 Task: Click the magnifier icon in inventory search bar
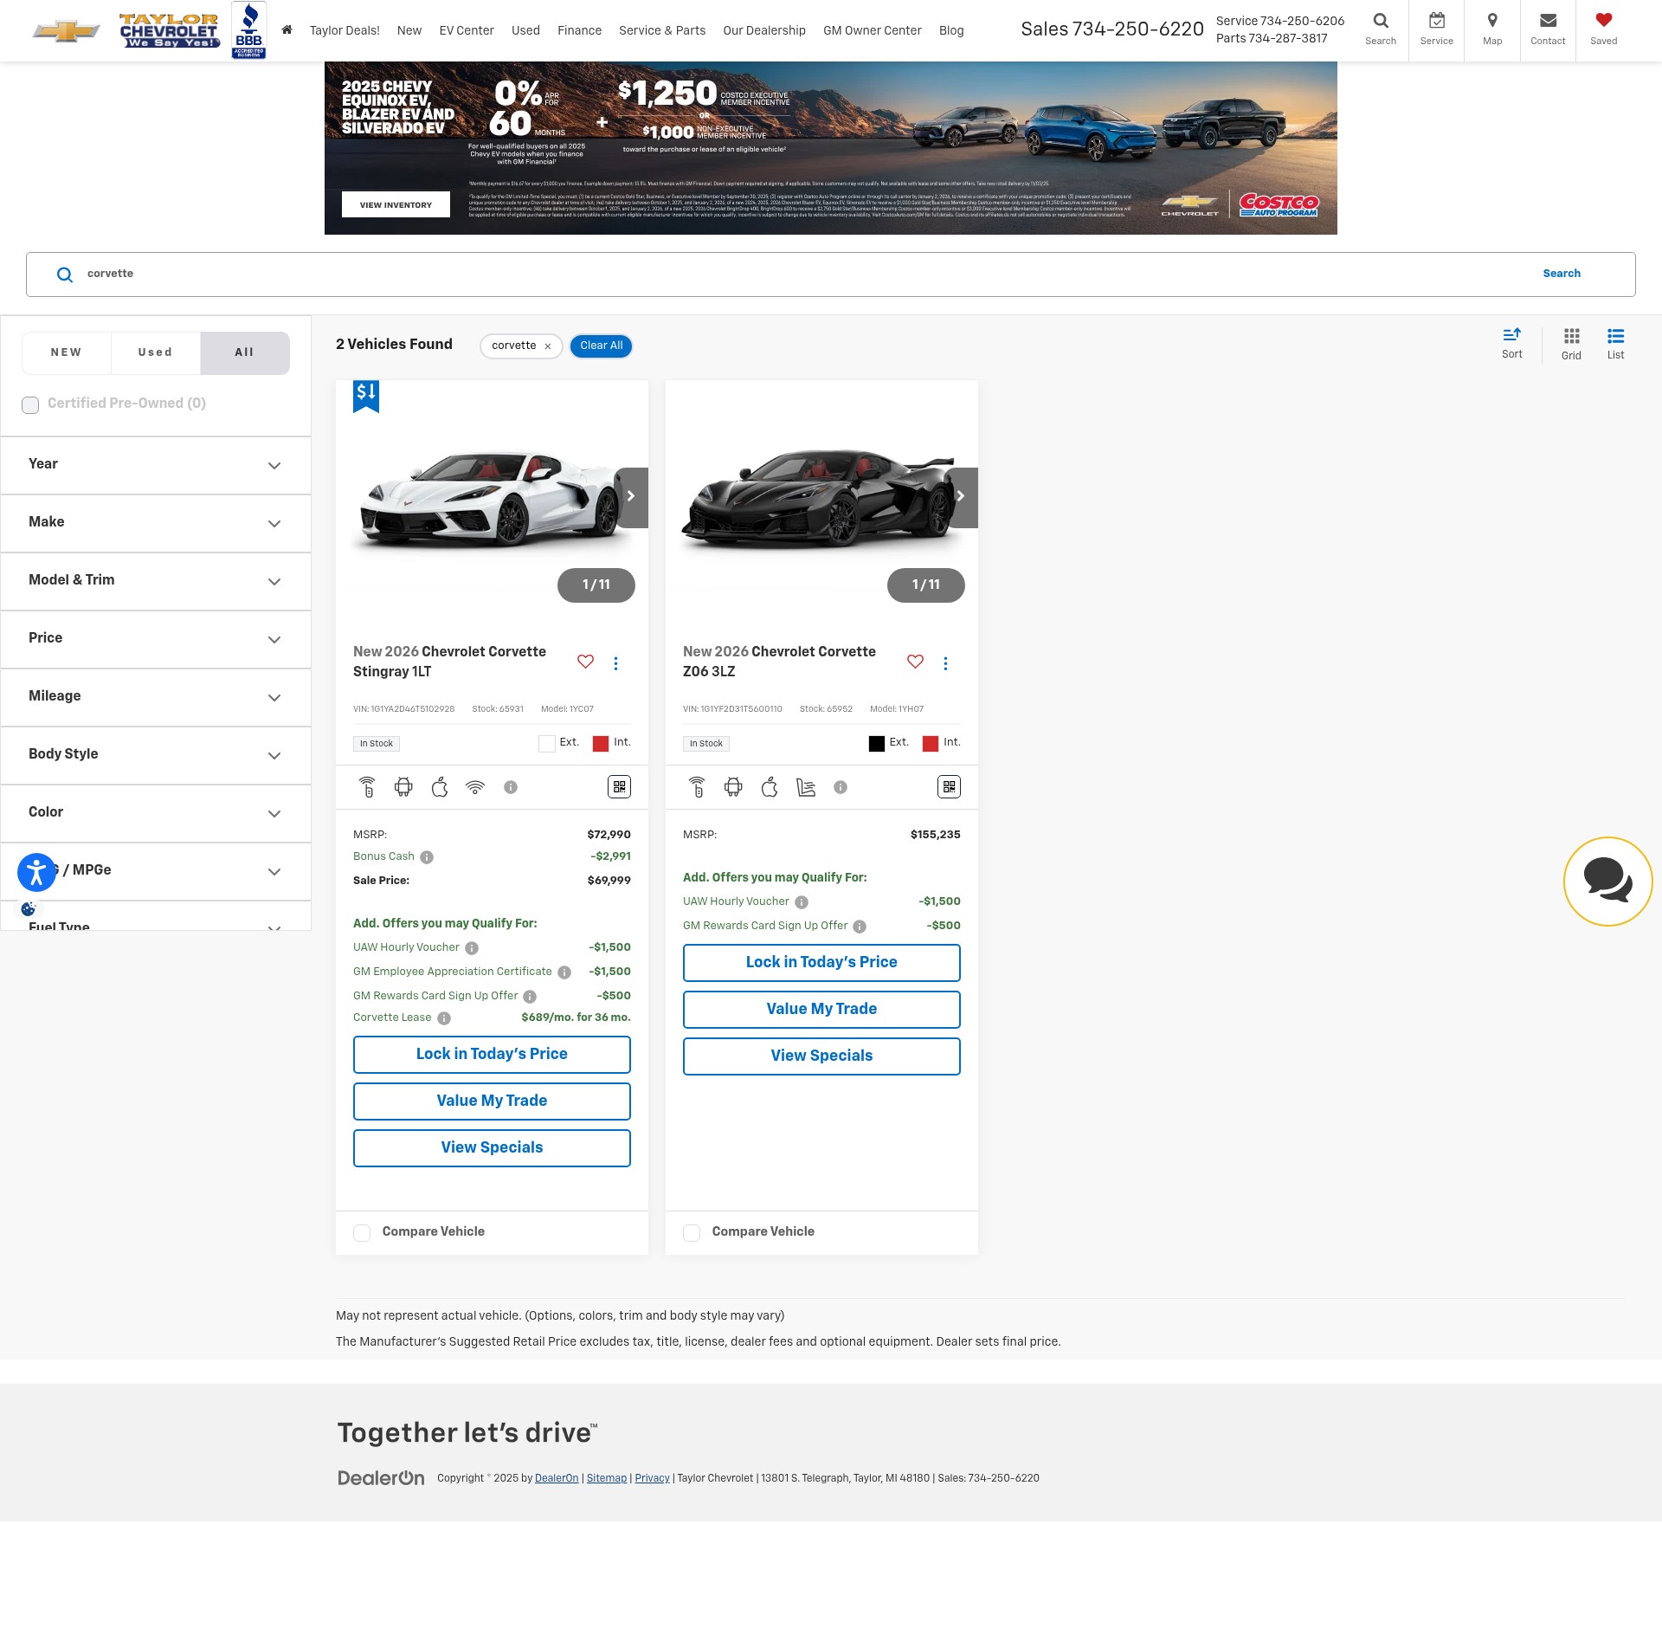click(x=65, y=275)
